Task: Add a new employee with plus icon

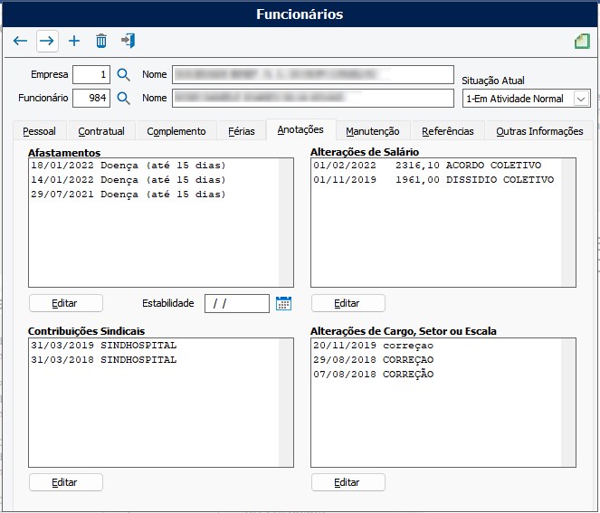Action: point(74,41)
